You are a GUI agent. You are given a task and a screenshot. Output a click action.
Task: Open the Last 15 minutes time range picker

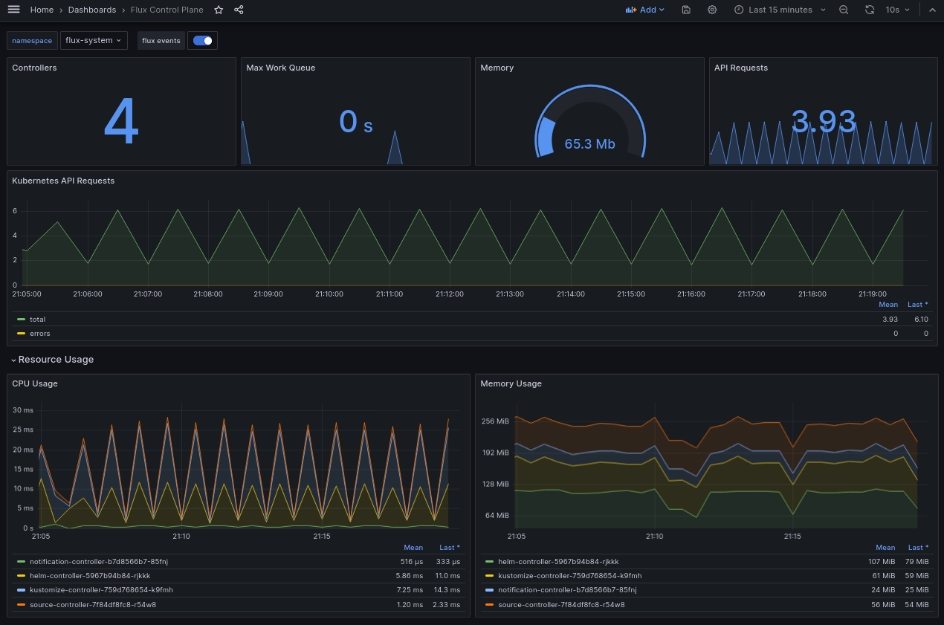pyautogui.click(x=773, y=10)
